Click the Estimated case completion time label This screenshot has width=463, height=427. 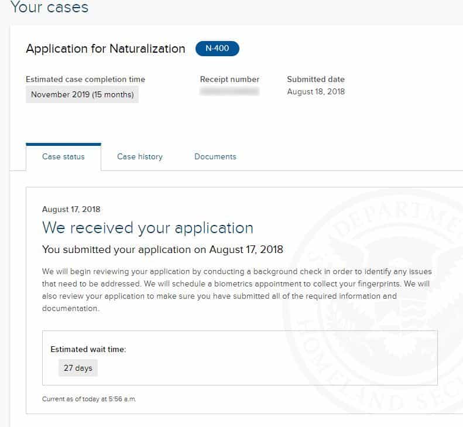[x=85, y=79]
